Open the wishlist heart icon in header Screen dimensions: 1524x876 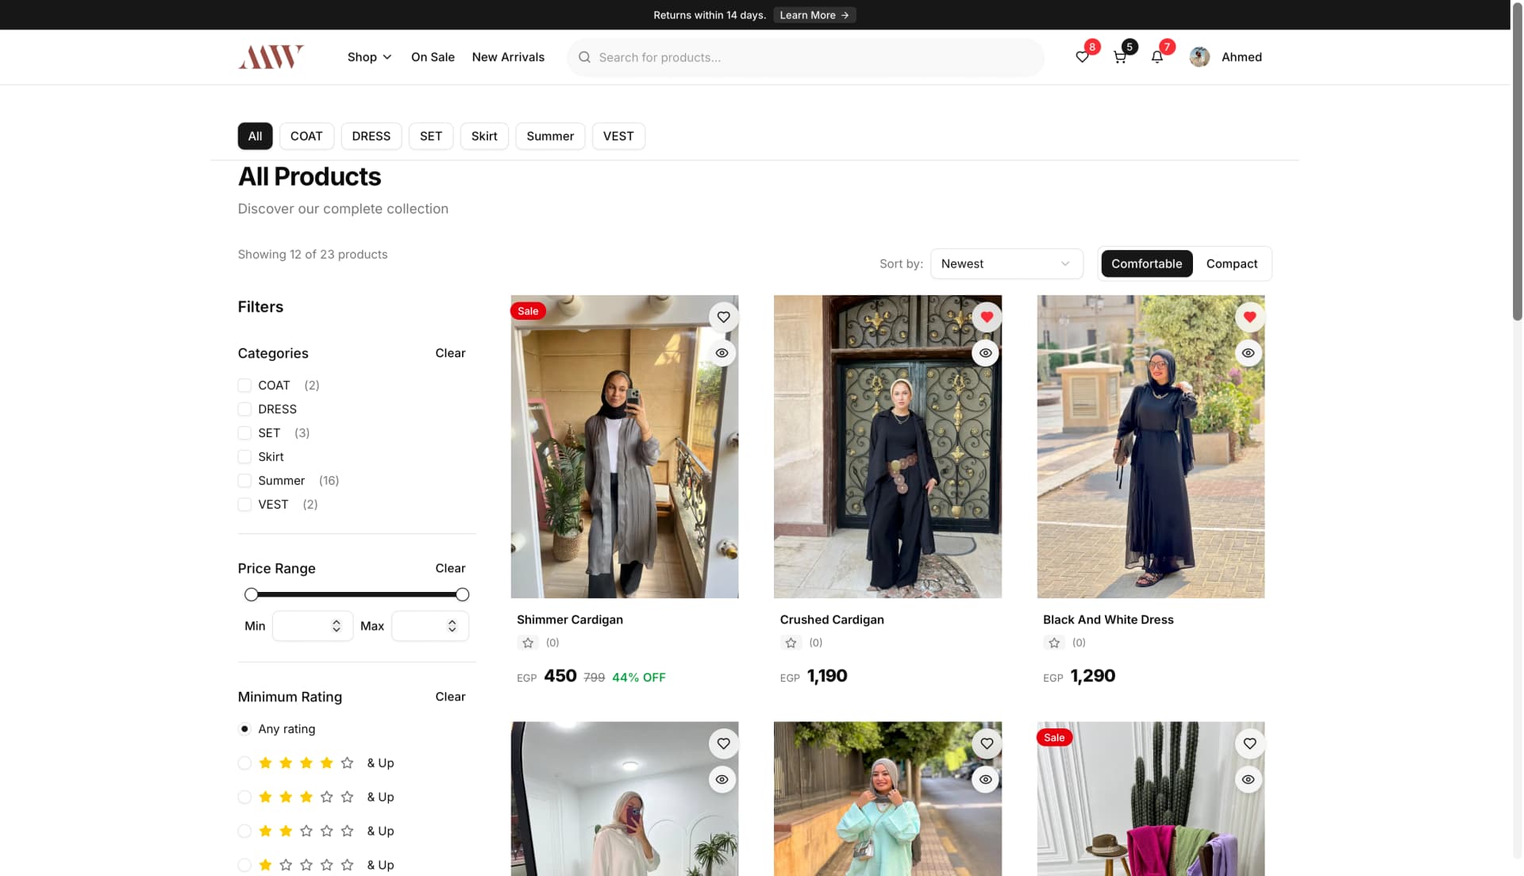tap(1082, 57)
